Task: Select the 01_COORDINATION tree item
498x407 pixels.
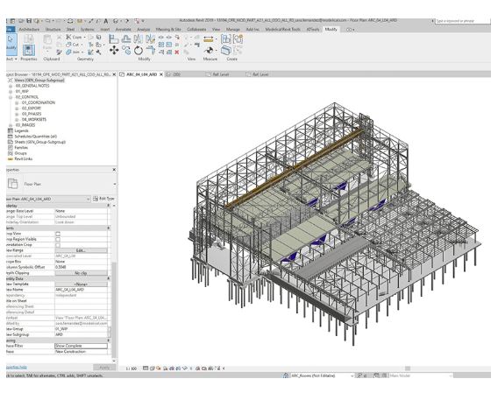Action: (x=39, y=102)
